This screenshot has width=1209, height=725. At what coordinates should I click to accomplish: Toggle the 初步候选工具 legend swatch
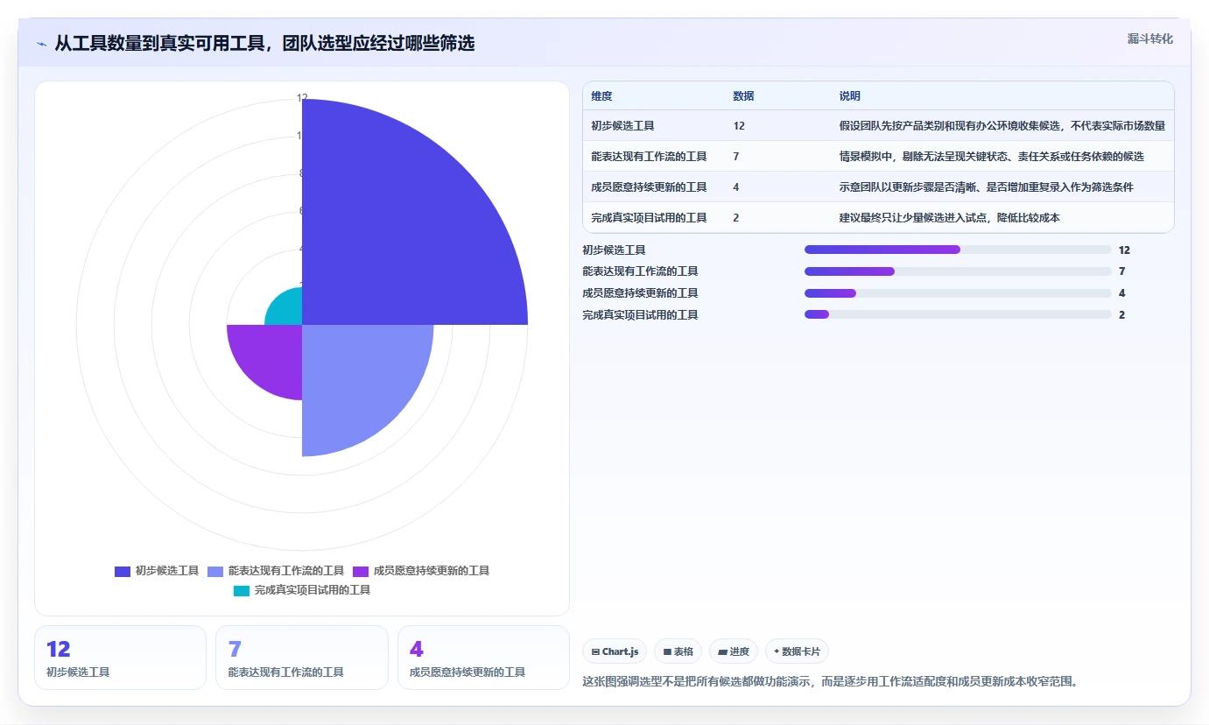coord(123,571)
